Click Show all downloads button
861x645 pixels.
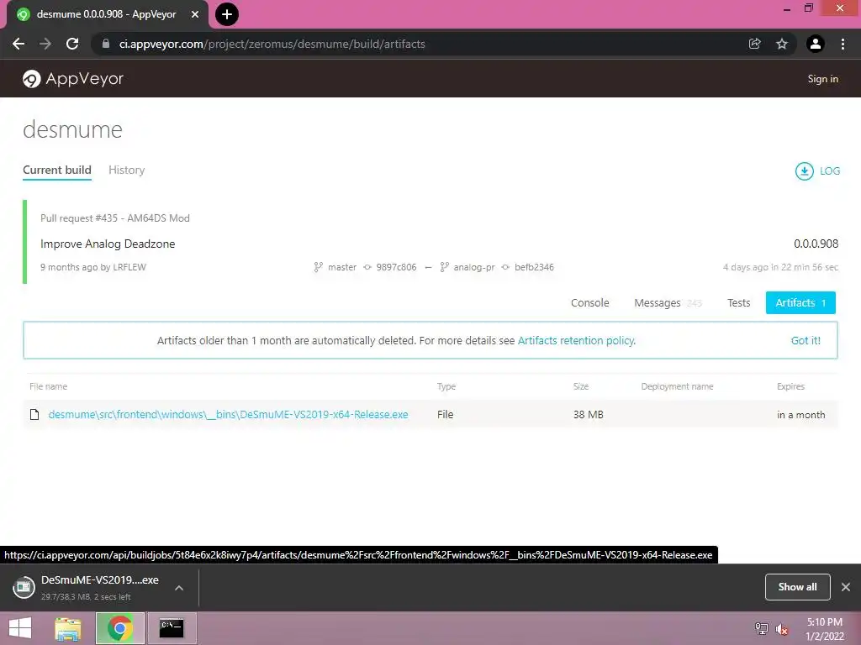coord(797,587)
